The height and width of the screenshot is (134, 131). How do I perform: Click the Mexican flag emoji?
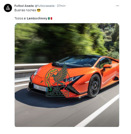coord(50,18)
